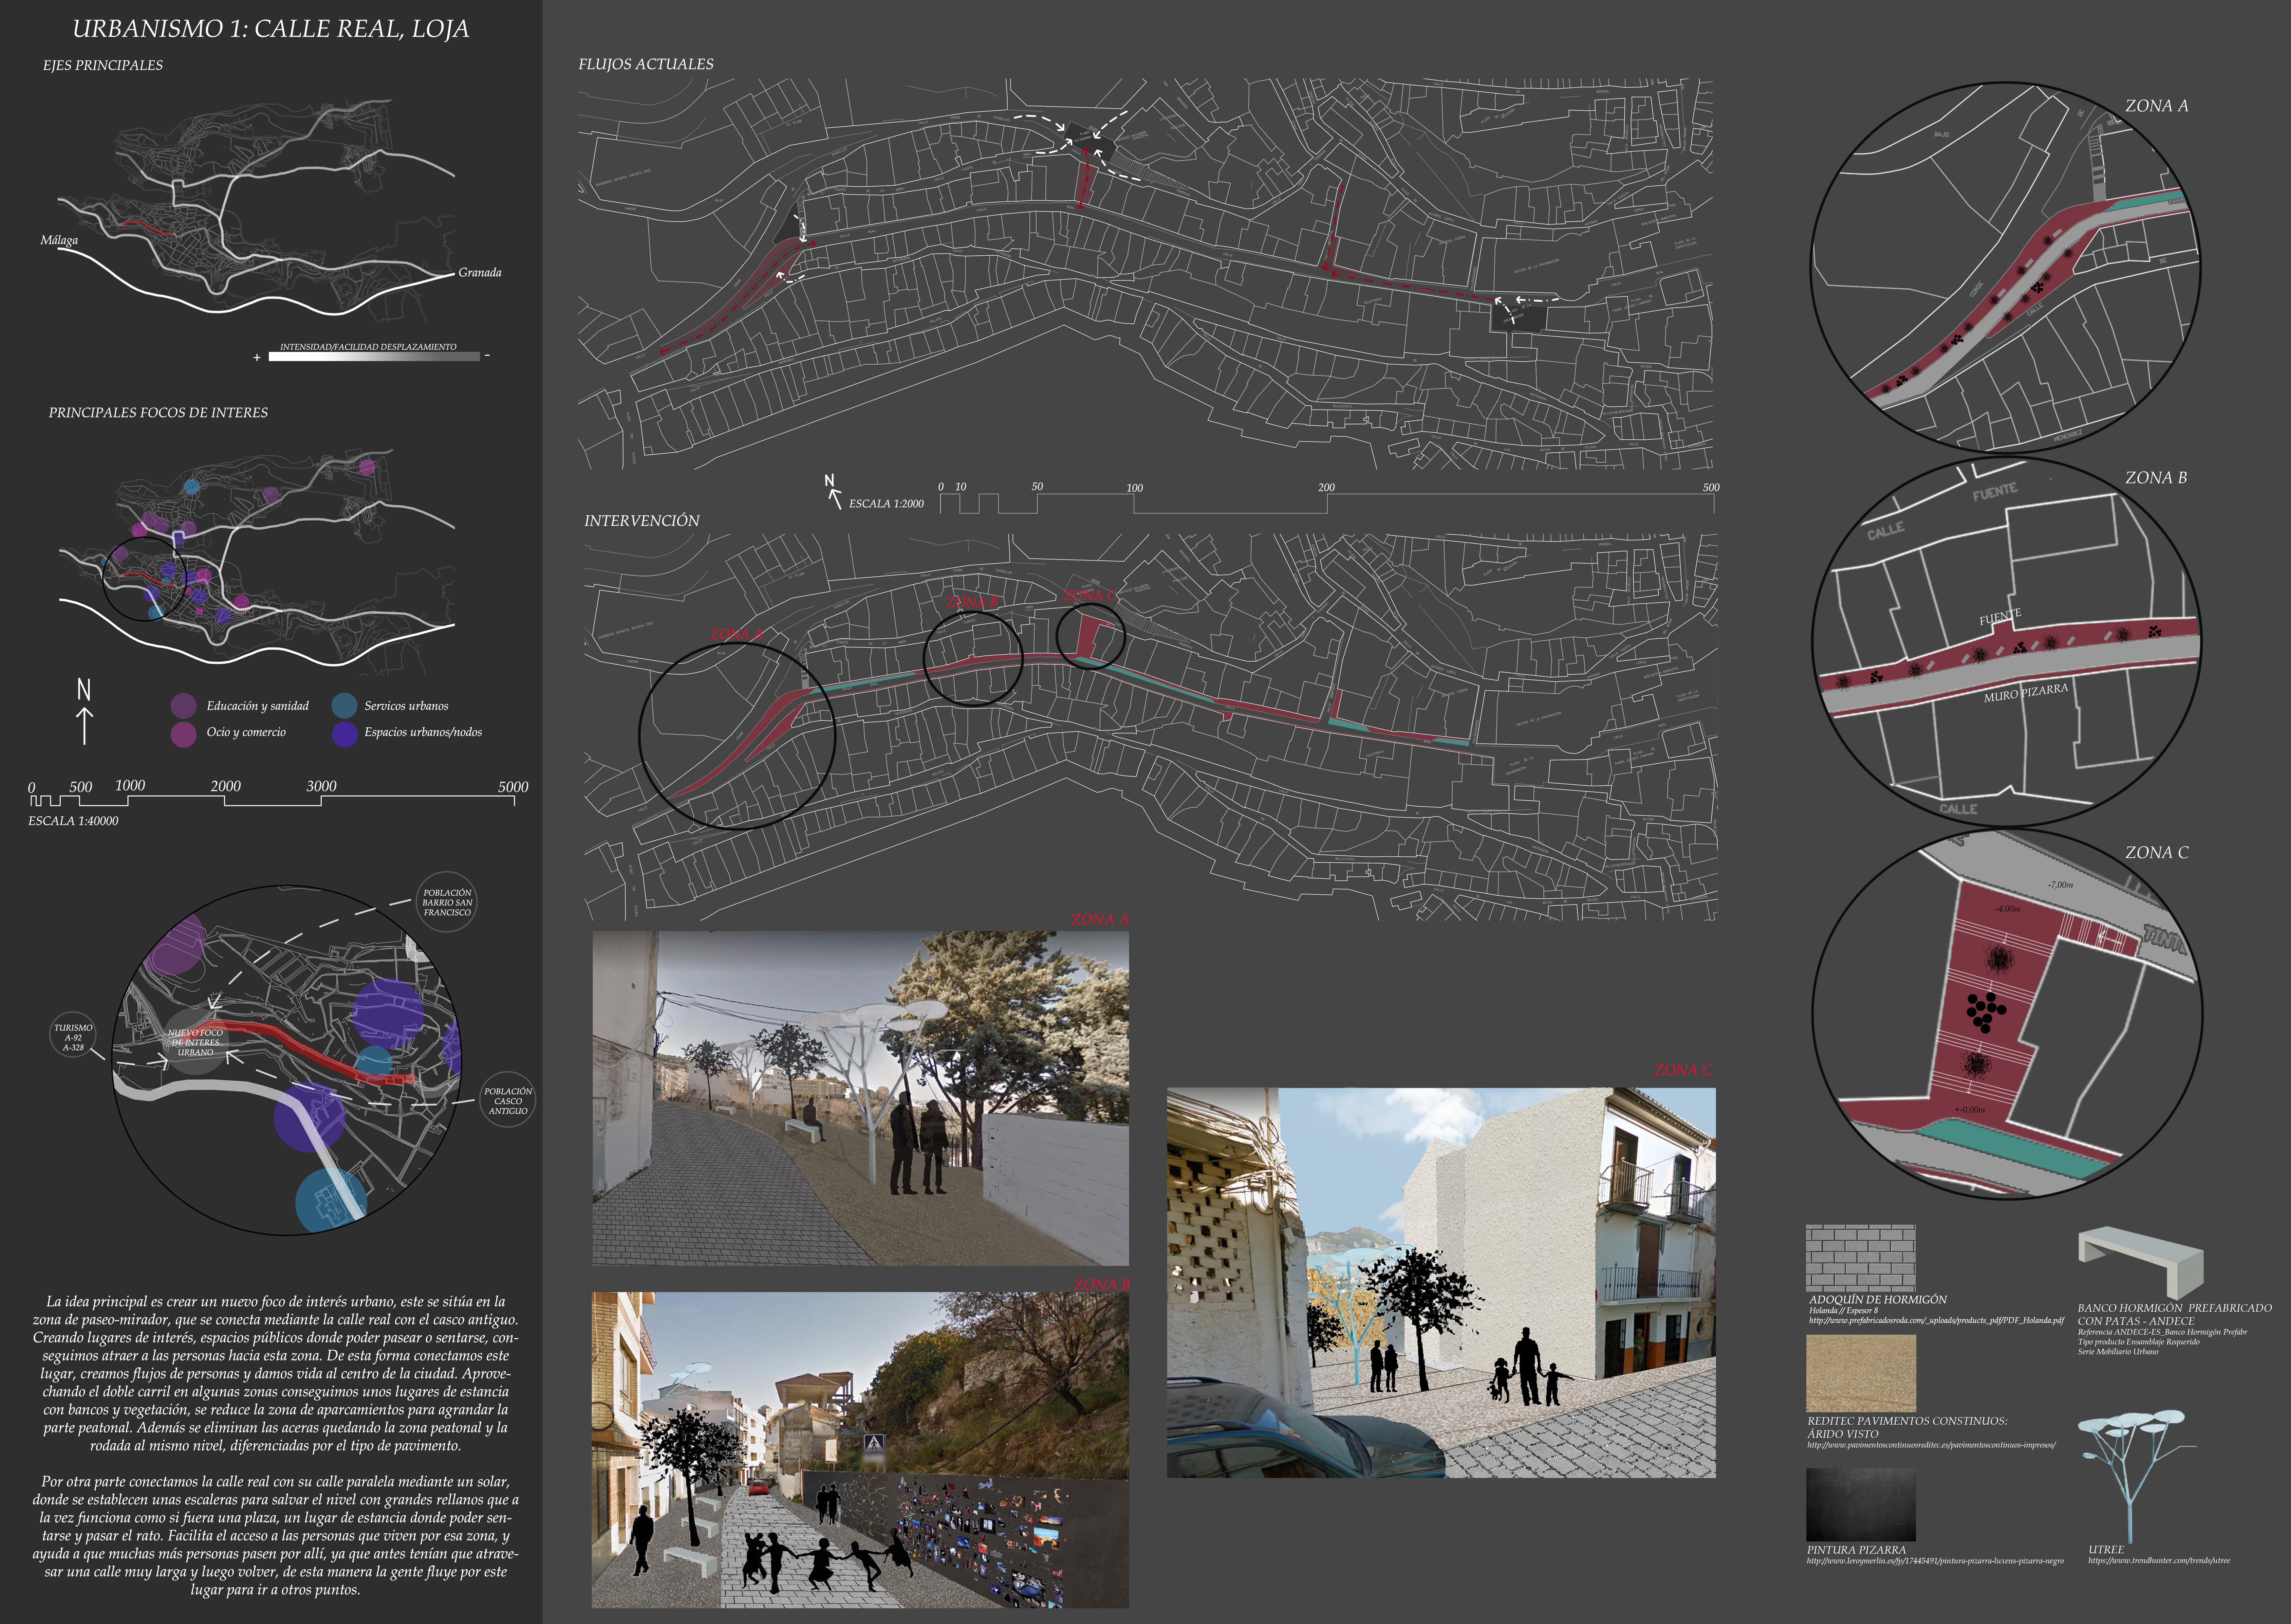Image resolution: width=2291 pixels, height=1624 pixels.
Task: Click the paragraph starting La idea principal
Action: (275, 1374)
